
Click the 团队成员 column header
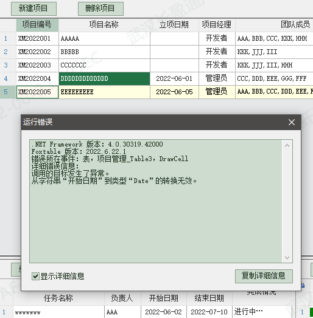pos(274,25)
